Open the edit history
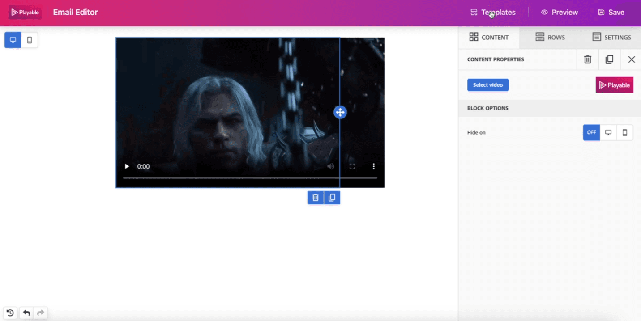Image resolution: width=641 pixels, height=321 pixels. (10, 313)
